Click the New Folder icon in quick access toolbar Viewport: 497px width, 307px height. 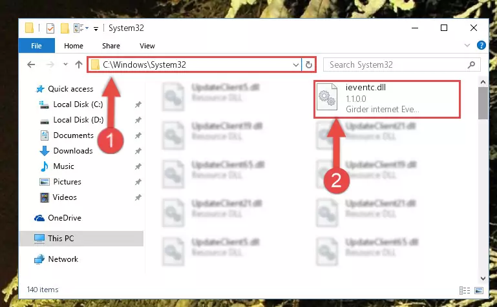pos(65,28)
